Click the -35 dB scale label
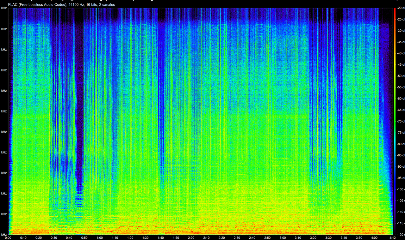Viewport: 405px width, 240px height. (401, 42)
